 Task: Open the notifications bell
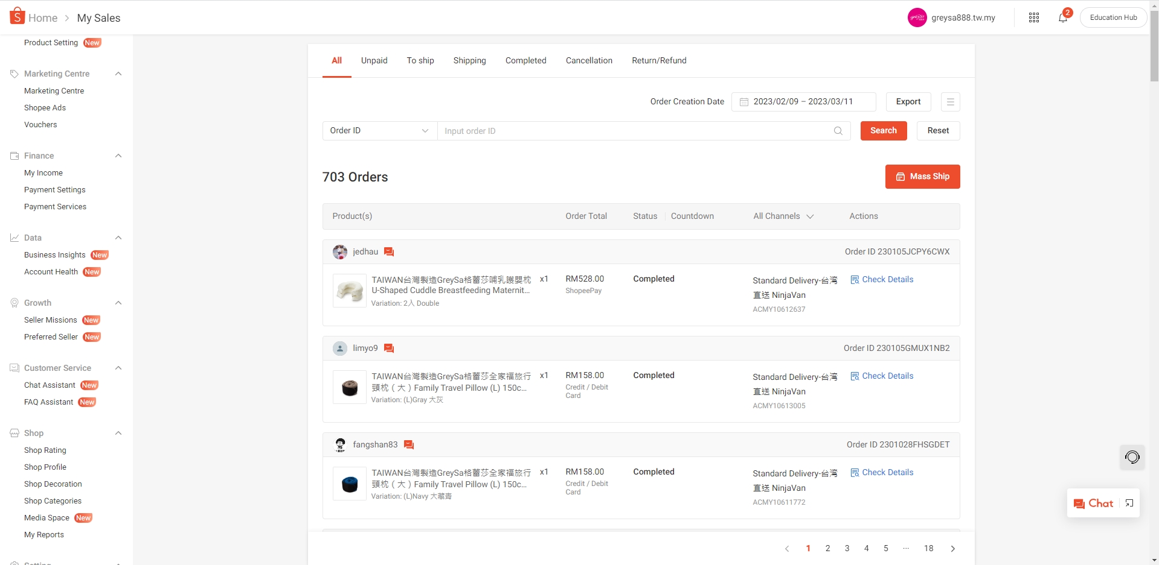(x=1062, y=17)
